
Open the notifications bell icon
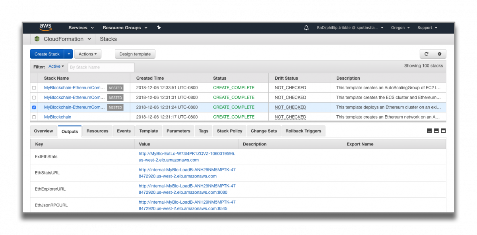pyautogui.click(x=306, y=28)
